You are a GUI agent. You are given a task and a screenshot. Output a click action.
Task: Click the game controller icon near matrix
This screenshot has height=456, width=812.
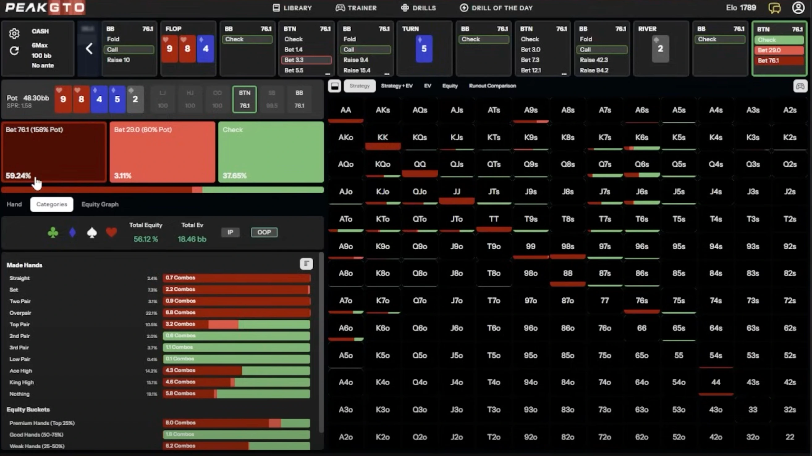[800, 86]
